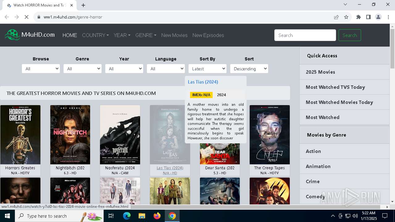Go back to previous page
Image resolution: width=395 pixels, height=222 pixels.
click(7, 17)
